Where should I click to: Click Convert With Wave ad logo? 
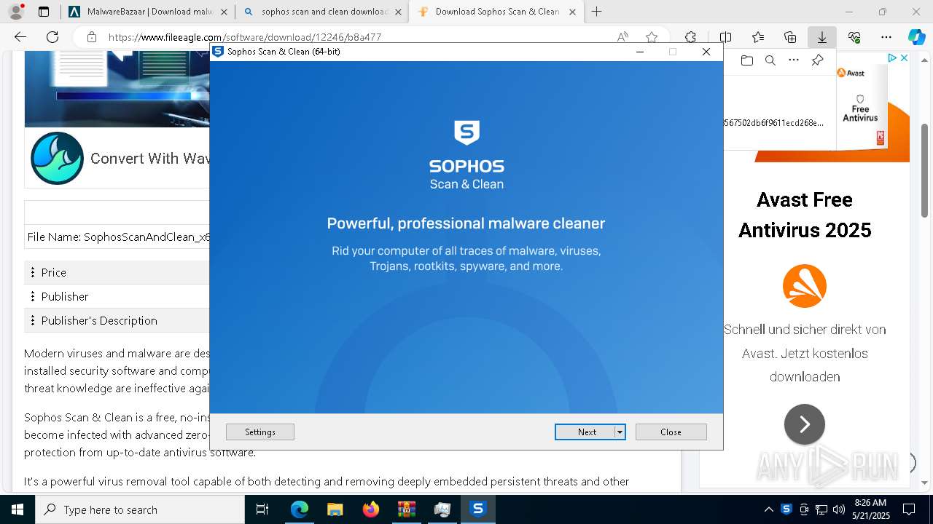(x=57, y=158)
